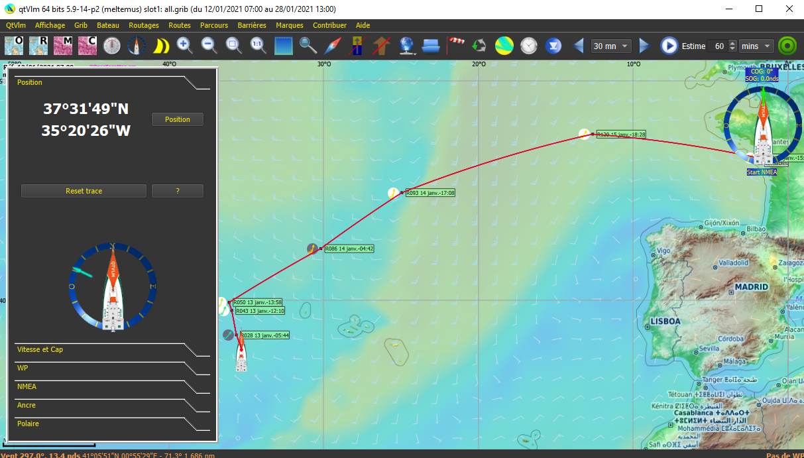
Task: Toggle the M map layer button
Action: pyautogui.click(x=63, y=46)
